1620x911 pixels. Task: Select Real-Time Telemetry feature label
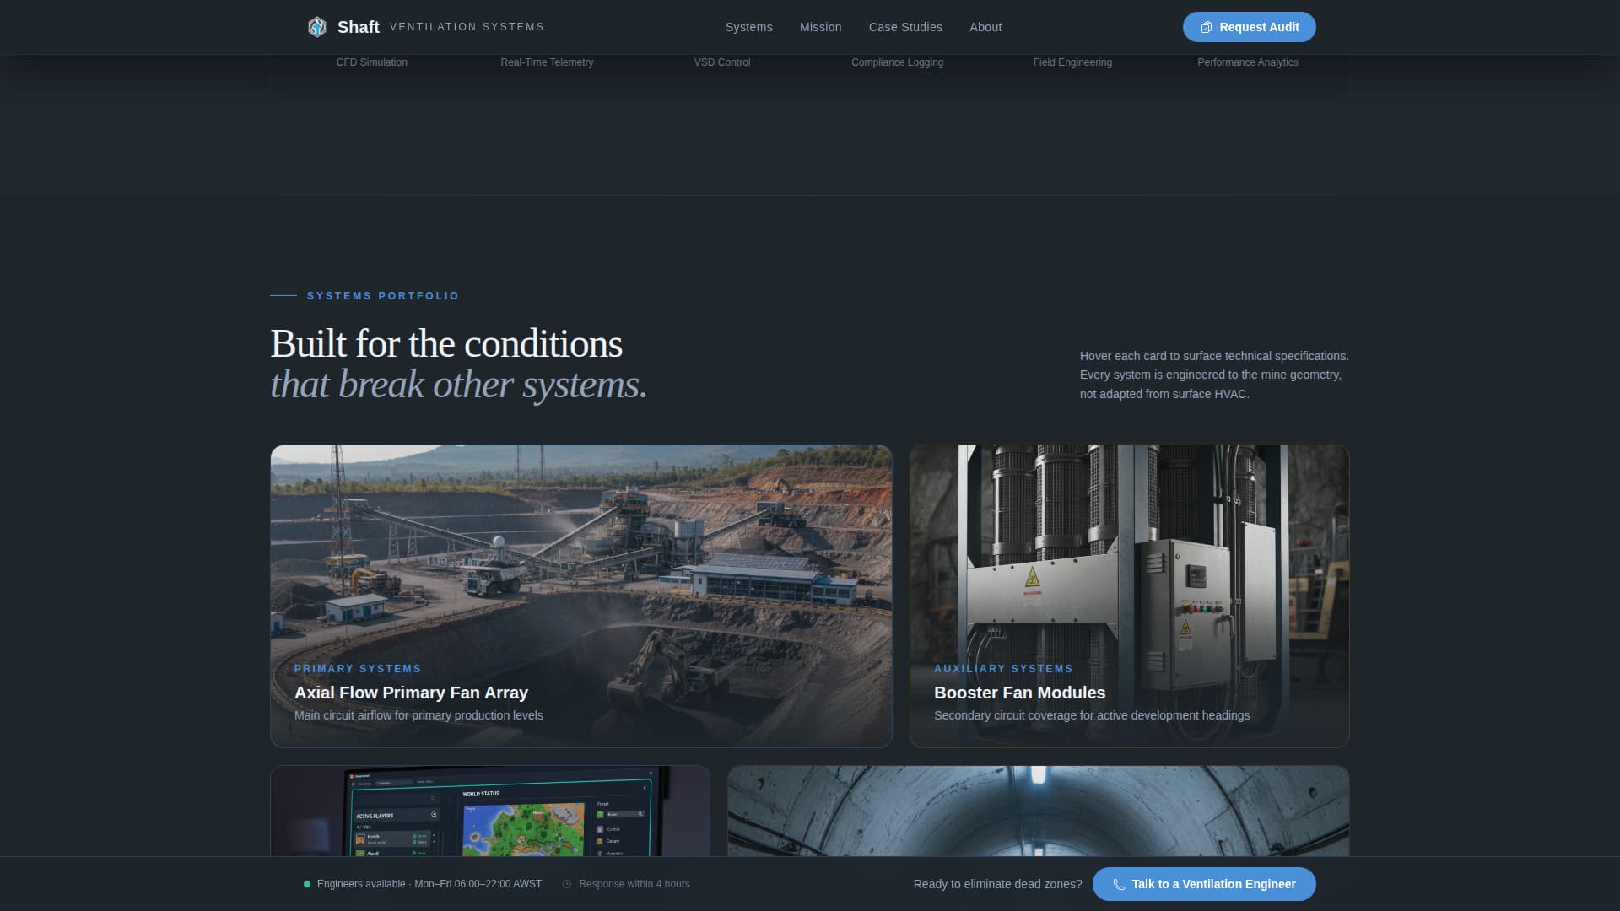(x=547, y=62)
